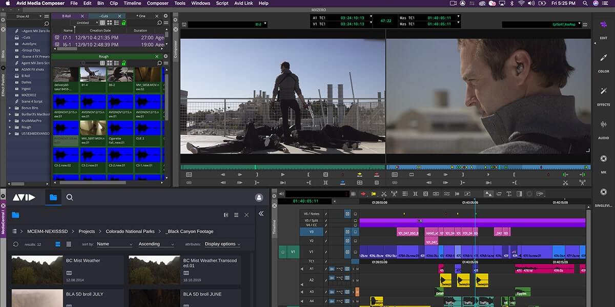Expand the Bonus Bins folder

click(10, 108)
